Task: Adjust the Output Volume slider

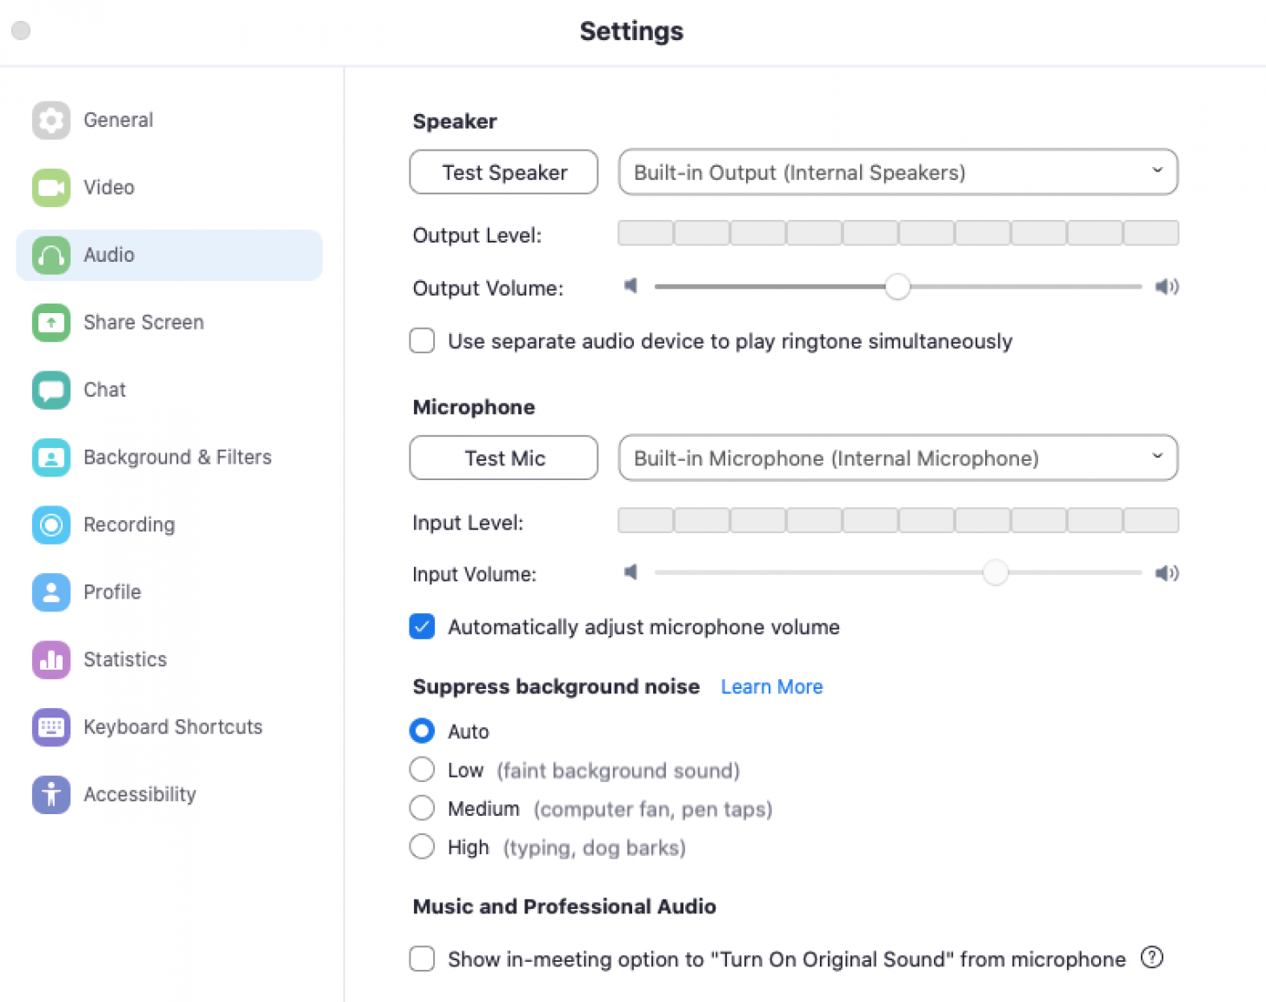Action: [x=898, y=286]
